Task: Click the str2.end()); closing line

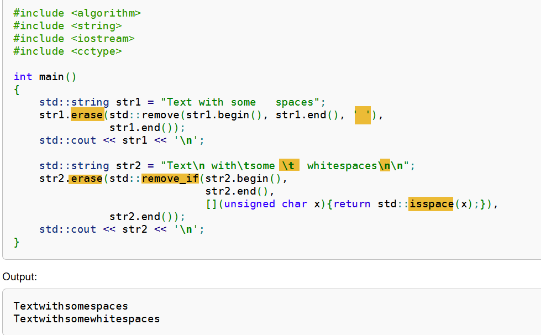Action: 148,217
